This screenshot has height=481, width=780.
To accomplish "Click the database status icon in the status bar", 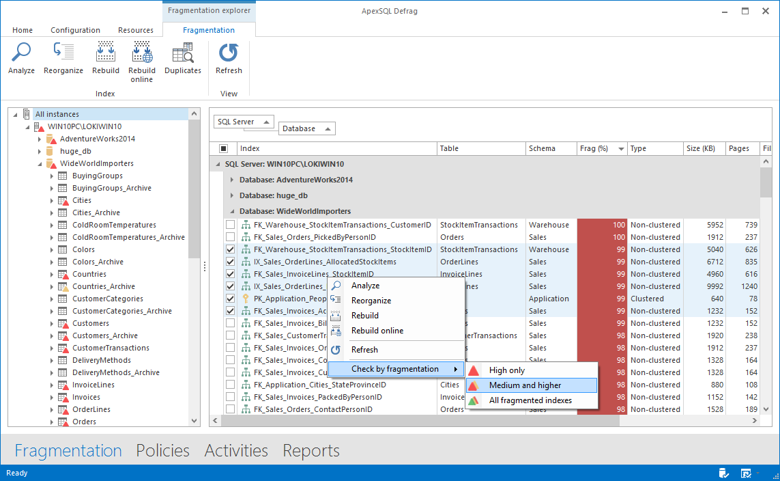I will coord(724,472).
